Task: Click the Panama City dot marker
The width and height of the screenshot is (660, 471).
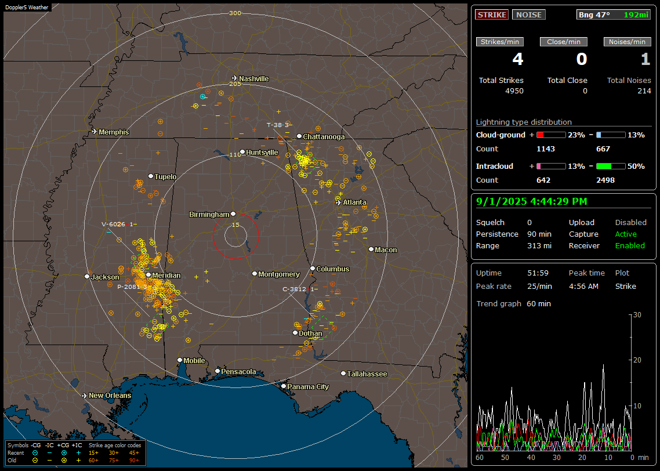Action: point(284,386)
